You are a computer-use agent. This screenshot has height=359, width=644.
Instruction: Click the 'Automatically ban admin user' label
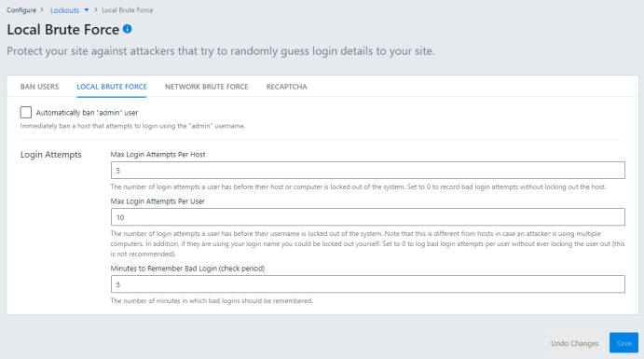(x=87, y=113)
